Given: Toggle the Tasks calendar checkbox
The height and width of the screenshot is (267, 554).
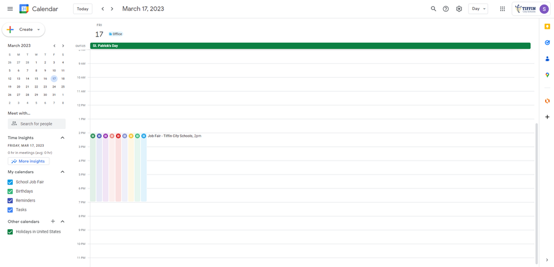Looking at the screenshot, I should pos(10,209).
